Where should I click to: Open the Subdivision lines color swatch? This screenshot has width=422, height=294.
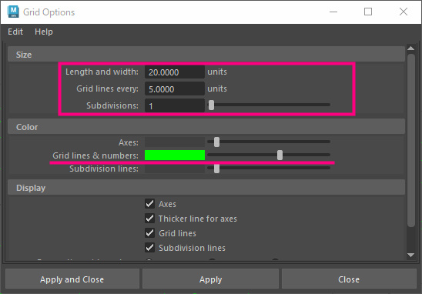tap(175, 169)
